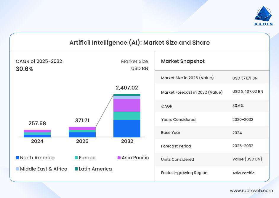The height and width of the screenshot is (198, 279).
Task: Select the 2032 stacked bar in the chart
Action: (x=127, y=115)
